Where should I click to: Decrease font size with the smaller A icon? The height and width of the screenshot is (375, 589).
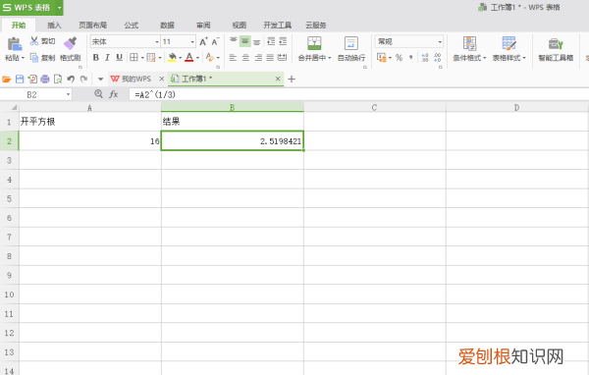215,41
